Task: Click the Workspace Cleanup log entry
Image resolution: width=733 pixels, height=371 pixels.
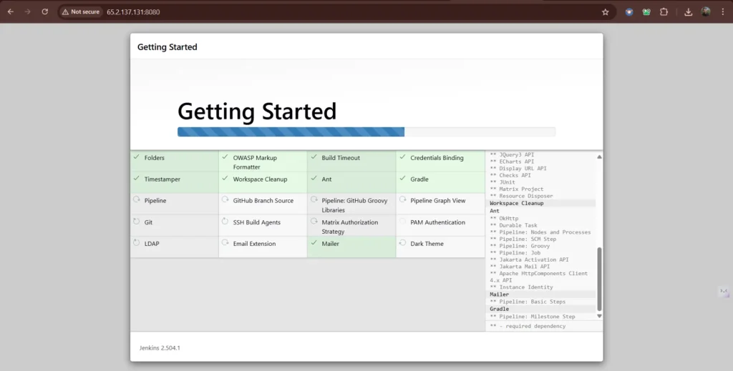Action: (516, 203)
